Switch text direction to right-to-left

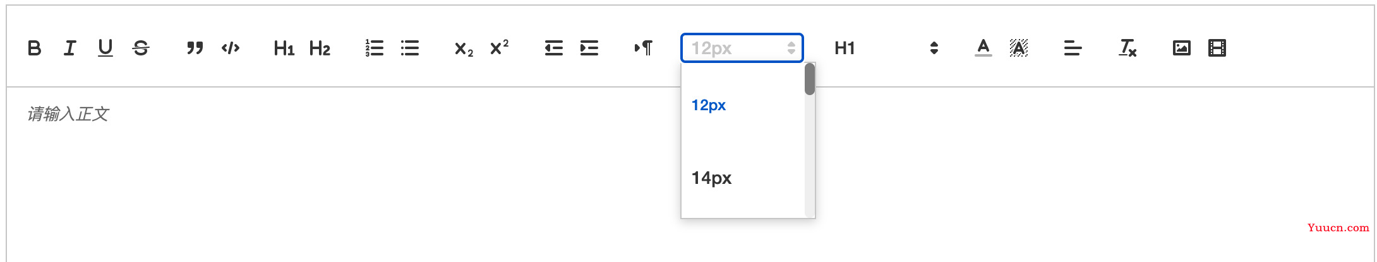click(644, 48)
